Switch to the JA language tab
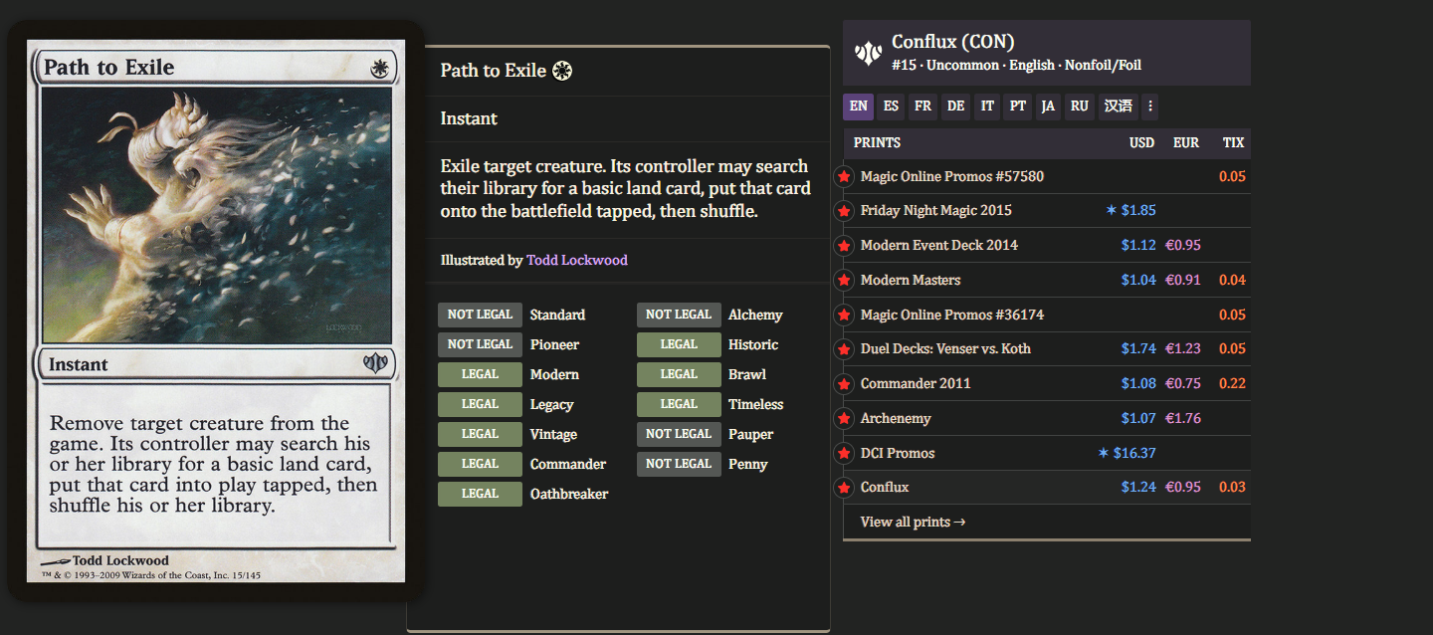 pyautogui.click(x=1048, y=106)
